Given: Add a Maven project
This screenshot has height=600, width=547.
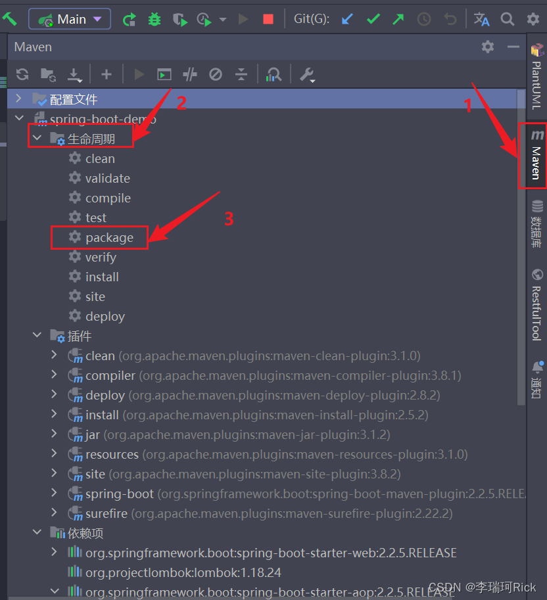Looking at the screenshot, I should tap(107, 74).
